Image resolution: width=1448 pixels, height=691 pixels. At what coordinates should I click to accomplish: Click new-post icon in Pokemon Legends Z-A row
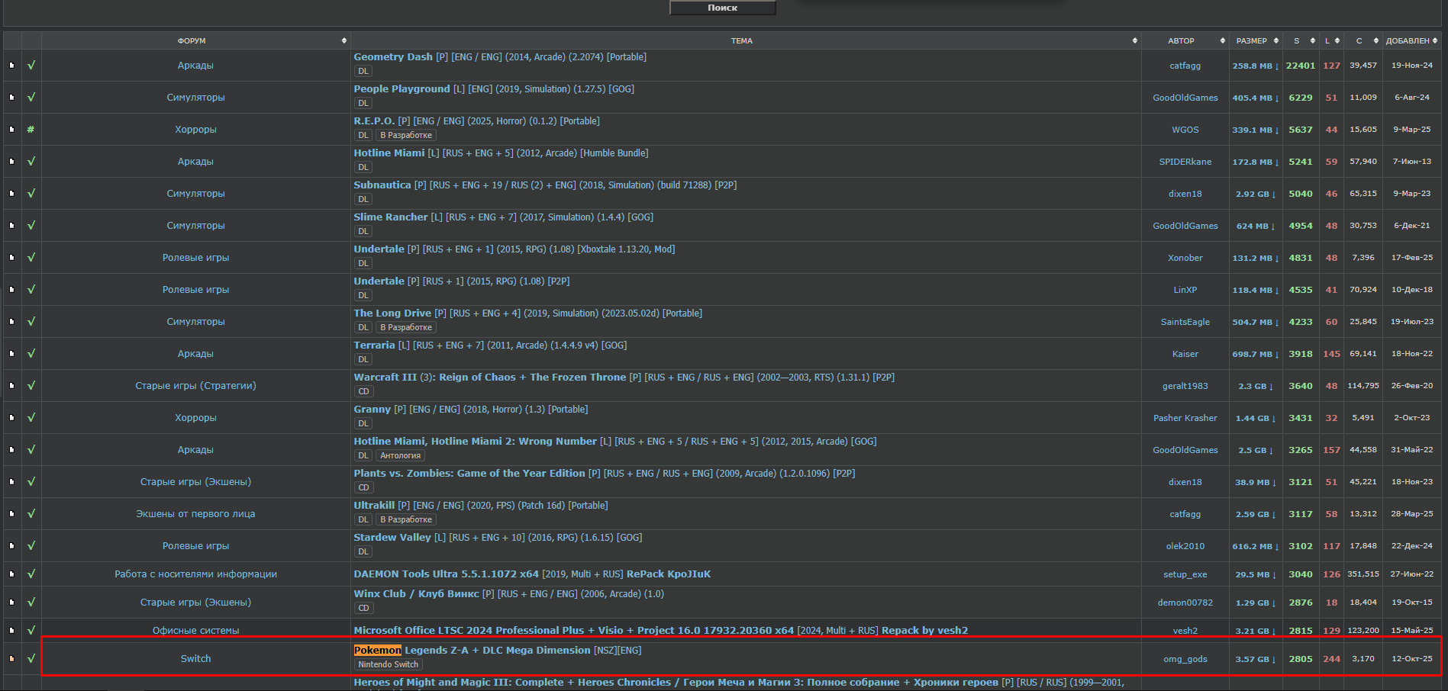pyautogui.click(x=11, y=659)
